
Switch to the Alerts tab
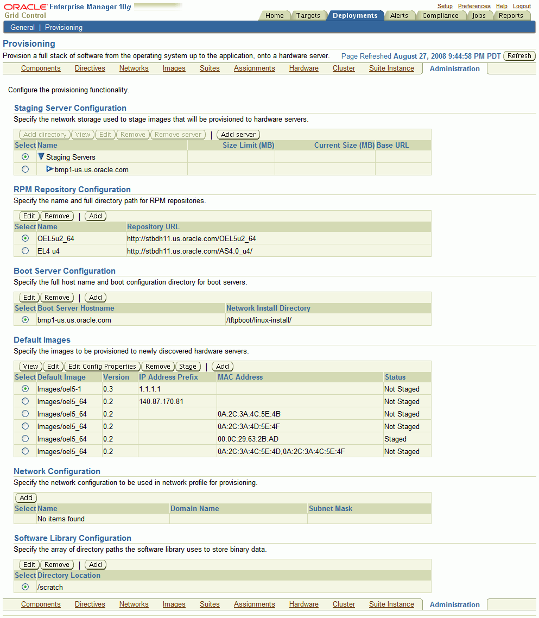click(x=399, y=15)
